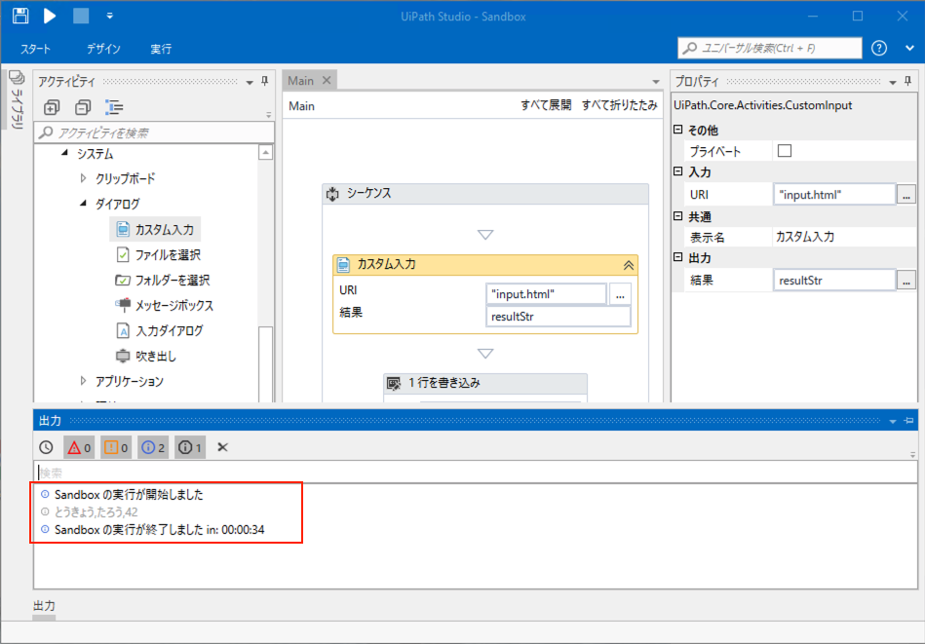Select 入力ダイアログ activity
The height and width of the screenshot is (644, 925).
click(160, 331)
